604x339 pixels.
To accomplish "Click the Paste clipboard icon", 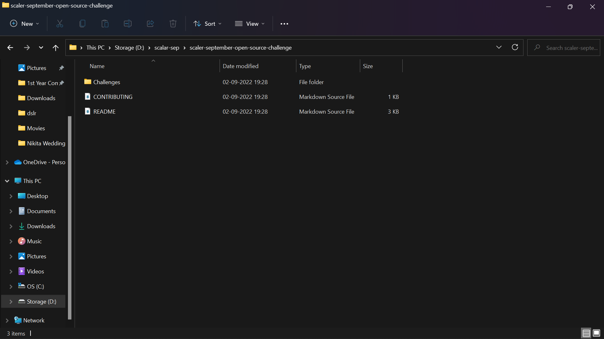I will click(x=105, y=24).
